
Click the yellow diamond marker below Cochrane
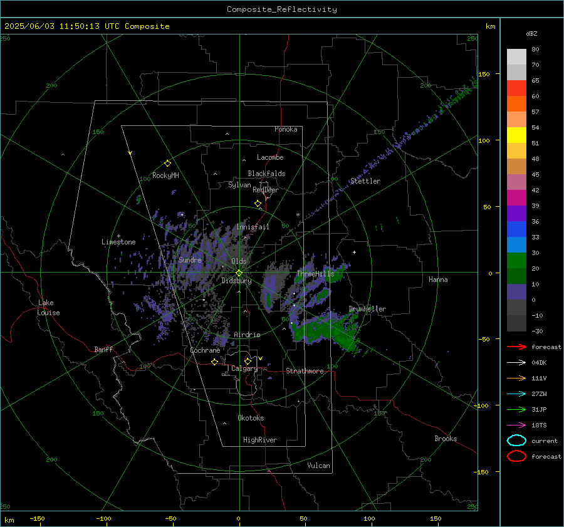click(215, 362)
